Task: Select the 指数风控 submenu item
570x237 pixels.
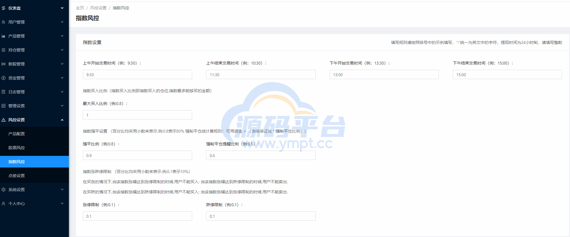Action: (34, 162)
